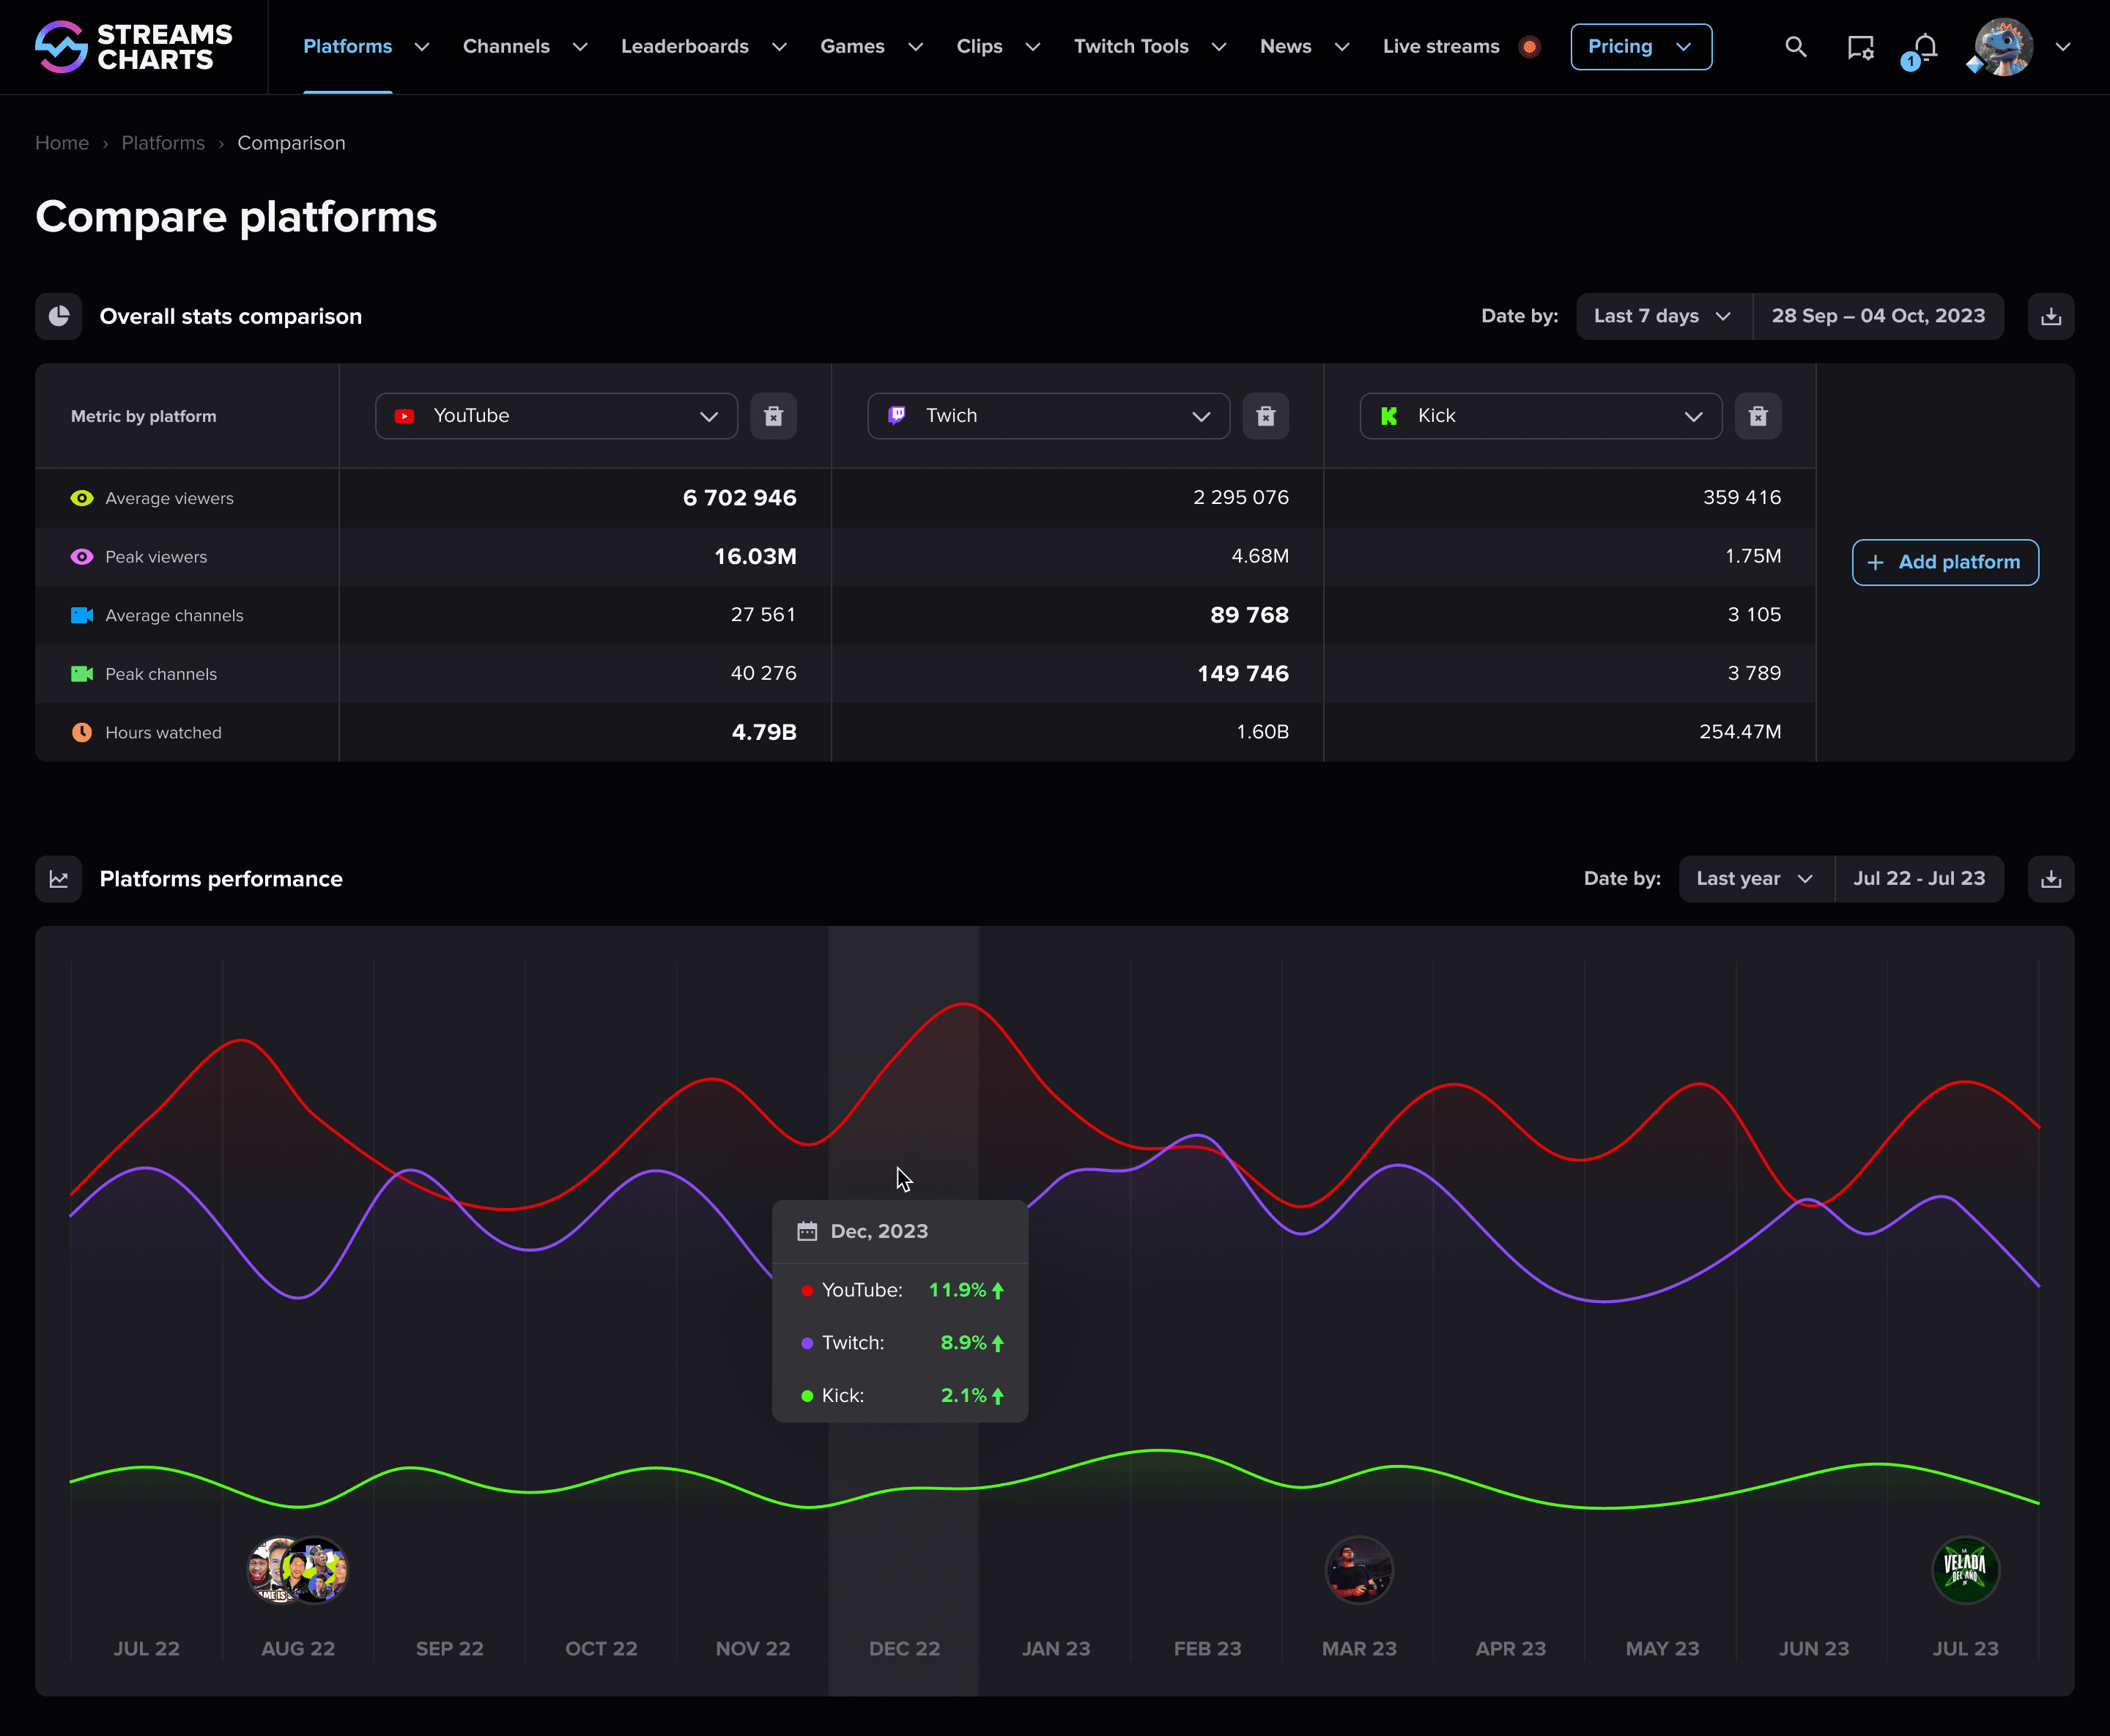Viewport: 2110px width, 1736px height.
Task: Delete the YouTube platform column
Action: (773, 416)
